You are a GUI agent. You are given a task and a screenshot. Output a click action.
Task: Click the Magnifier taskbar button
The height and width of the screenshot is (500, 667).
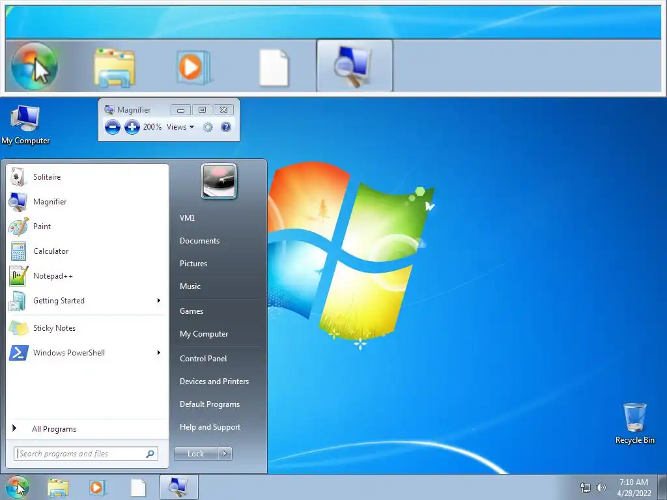click(178, 487)
